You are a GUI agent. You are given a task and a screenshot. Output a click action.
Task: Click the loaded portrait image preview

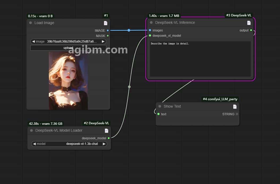click(x=68, y=81)
